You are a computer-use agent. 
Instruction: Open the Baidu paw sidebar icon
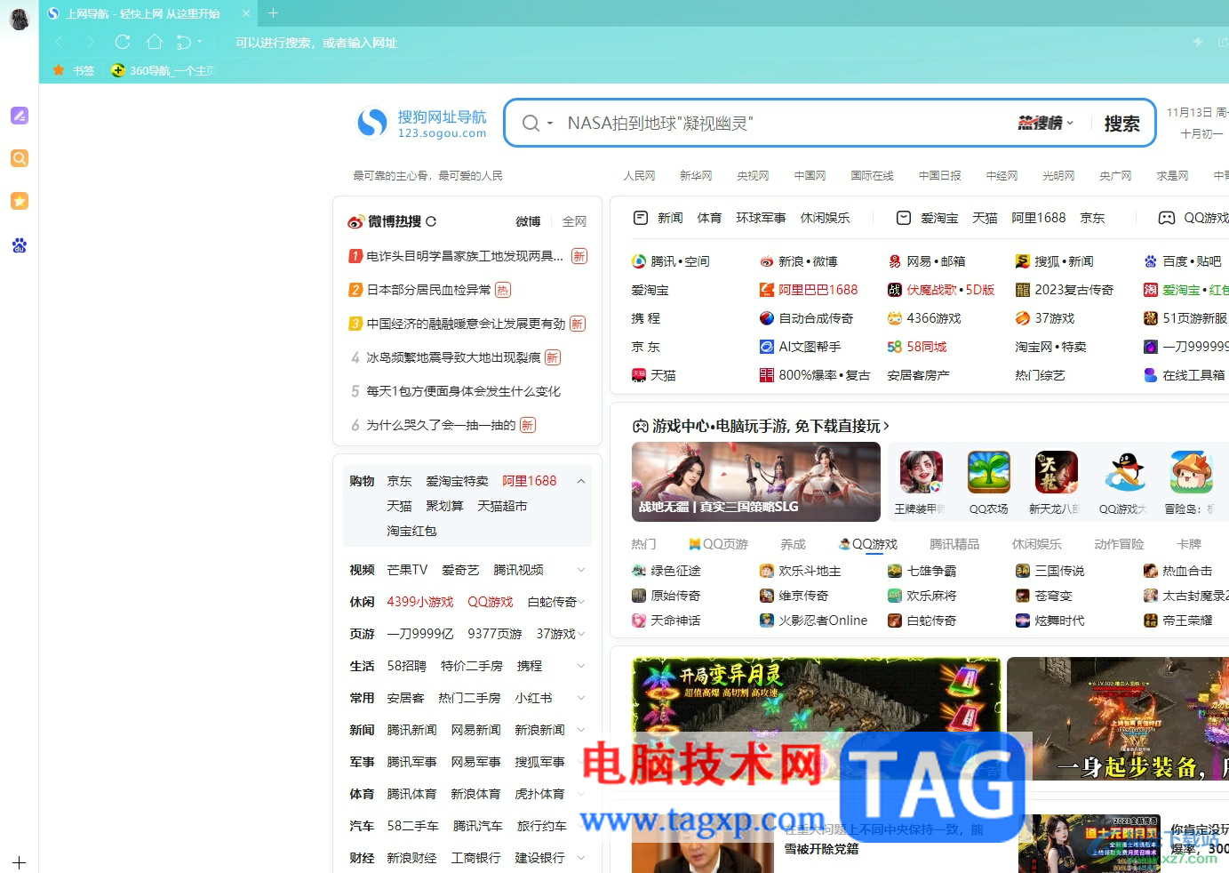[20, 244]
